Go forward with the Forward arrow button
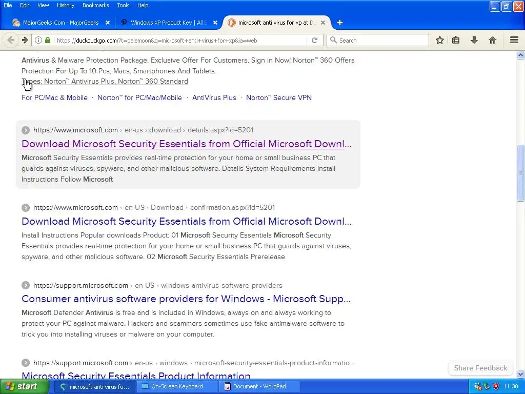The height and width of the screenshot is (394, 525). point(25,40)
